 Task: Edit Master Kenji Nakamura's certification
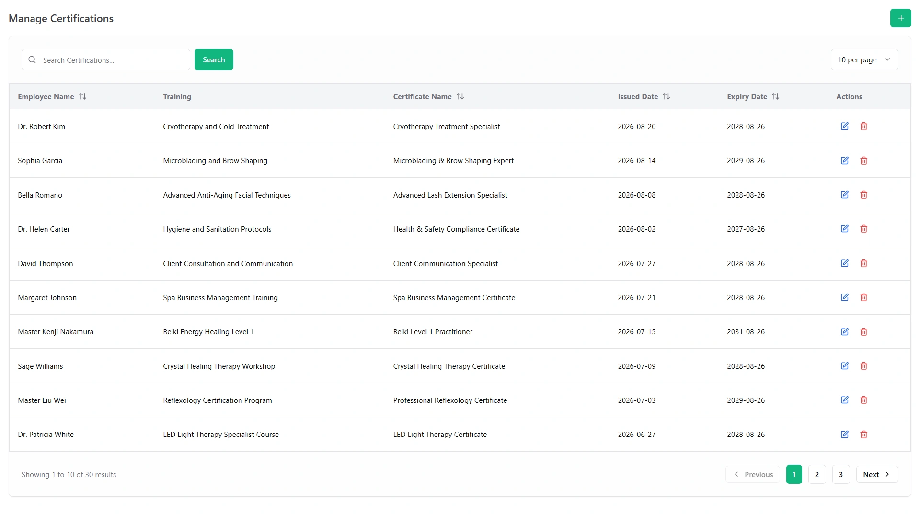(x=845, y=332)
